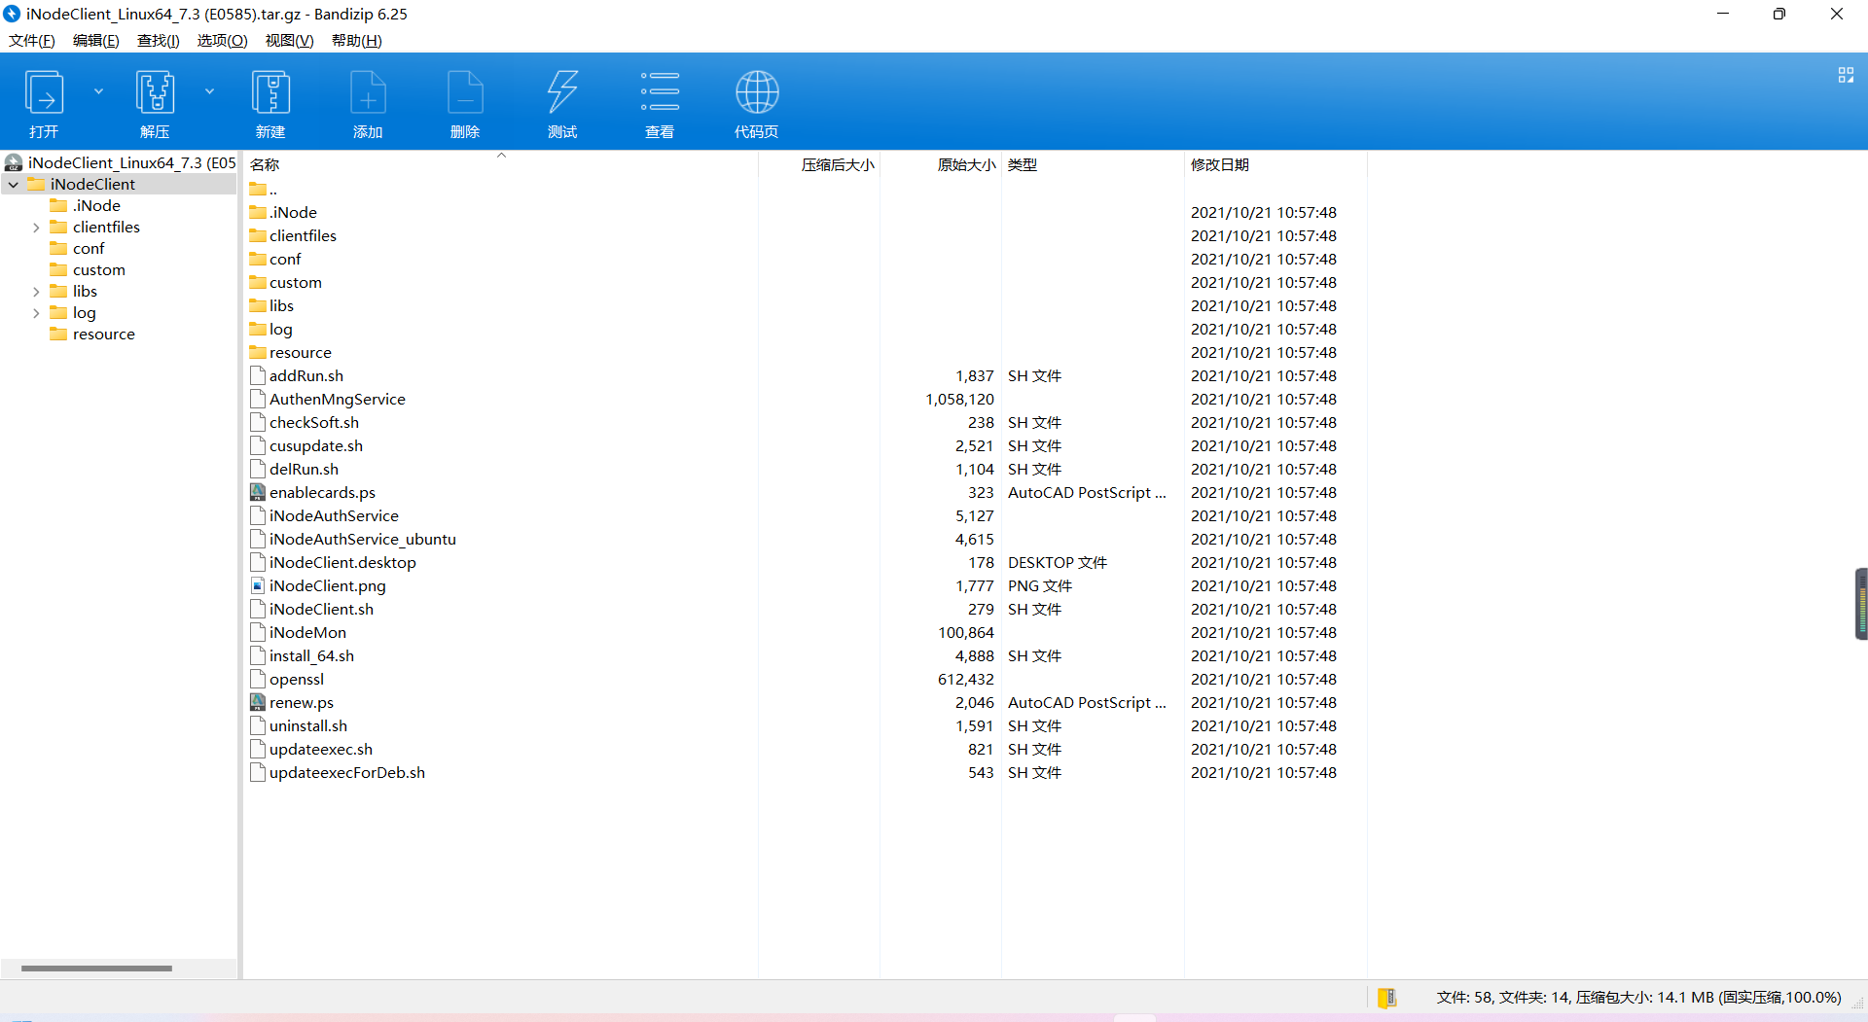Viewport: 1868px width, 1022px height.
Task: Click the New archive (新建) icon
Action: (270, 93)
